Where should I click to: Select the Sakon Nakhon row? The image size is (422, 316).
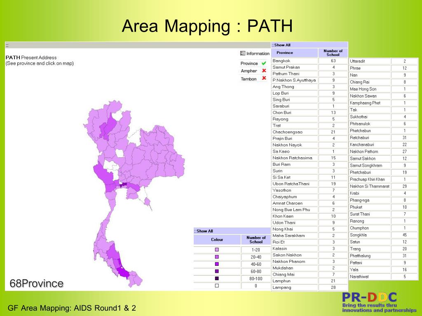[309, 255]
